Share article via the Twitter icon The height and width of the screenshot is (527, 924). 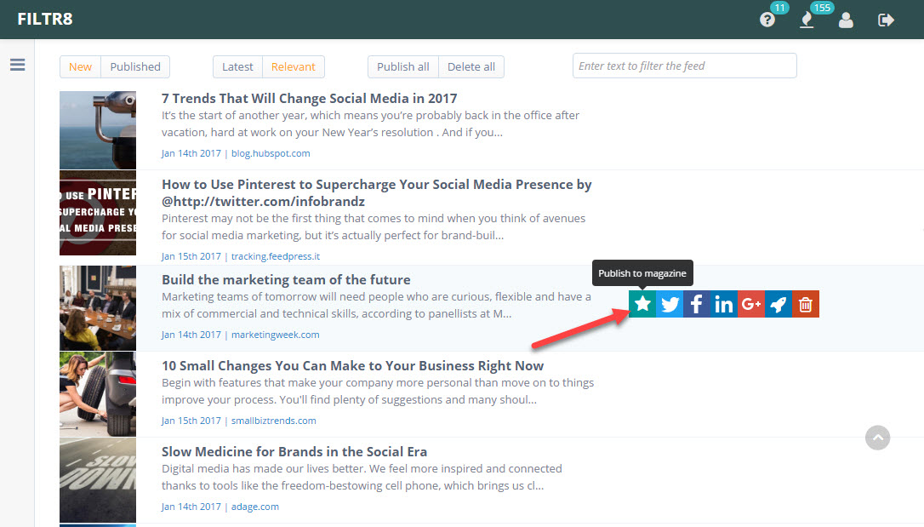670,304
